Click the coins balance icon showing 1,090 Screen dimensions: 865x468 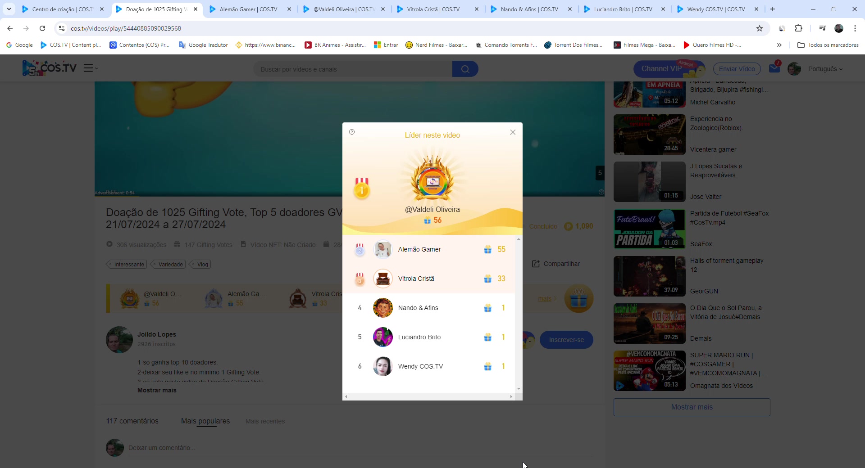click(569, 226)
